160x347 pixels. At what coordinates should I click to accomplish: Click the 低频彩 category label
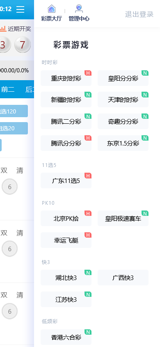tap(50, 322)
